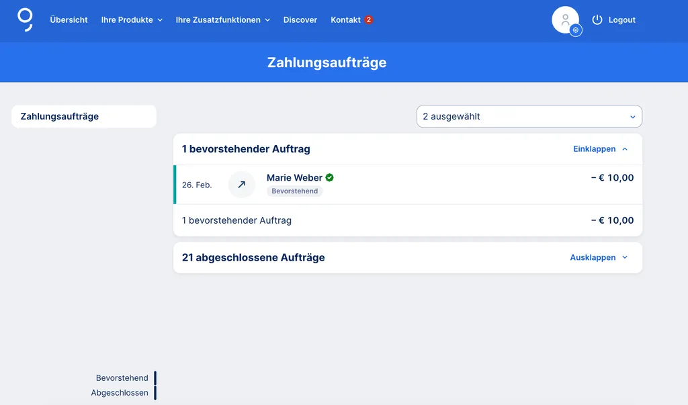Click the Logout link text

(621, 20)
